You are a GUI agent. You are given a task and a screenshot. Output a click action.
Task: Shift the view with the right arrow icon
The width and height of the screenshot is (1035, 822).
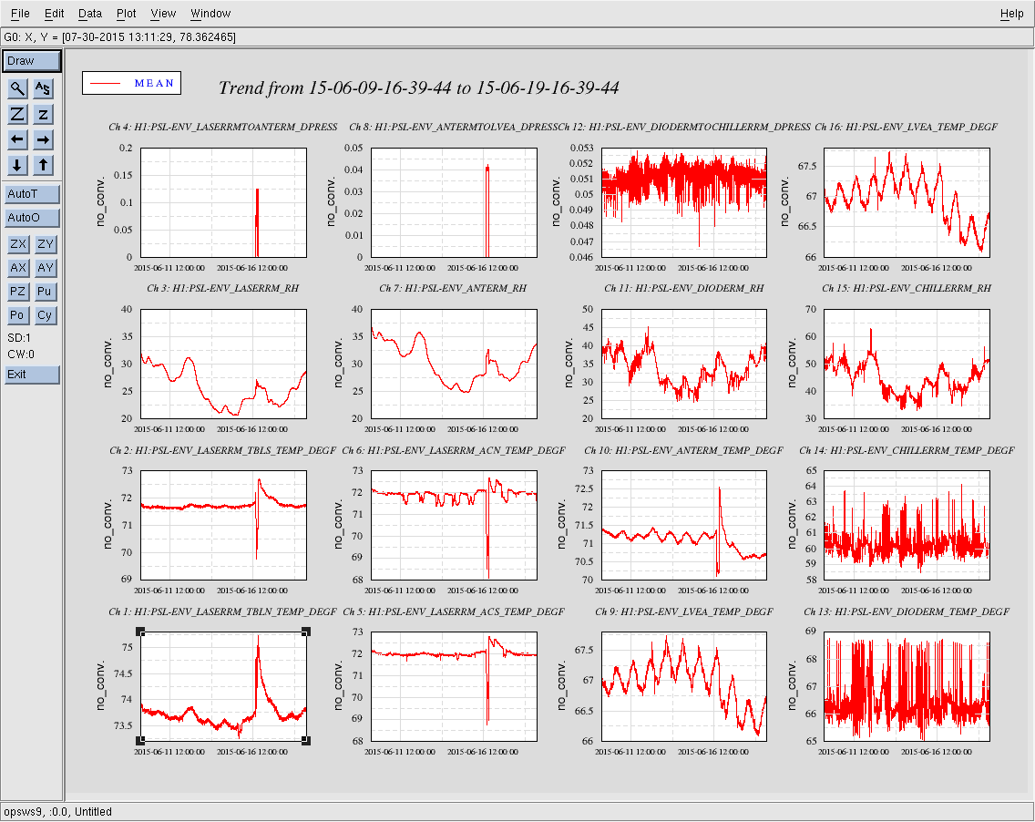pos(43,140)
